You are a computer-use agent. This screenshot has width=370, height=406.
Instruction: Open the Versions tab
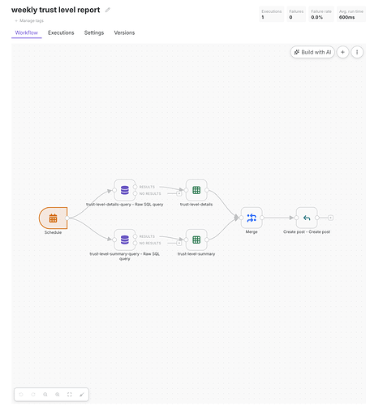coord(124,32)
